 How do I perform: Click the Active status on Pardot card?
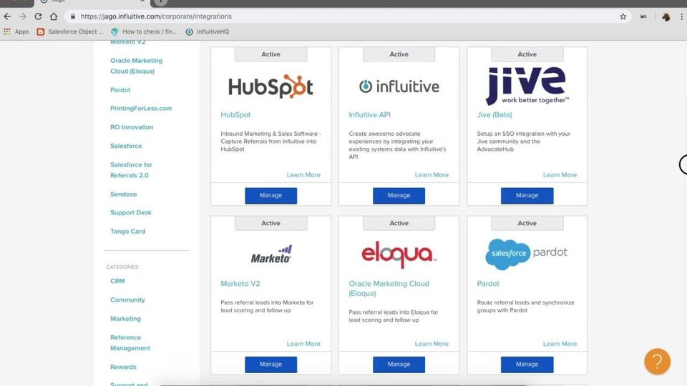[x=527, y=223]
